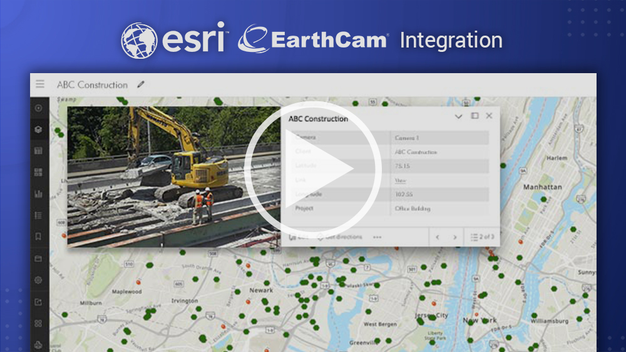Click the Harlem label on map

pyautogui.click(x=557, y=158)
